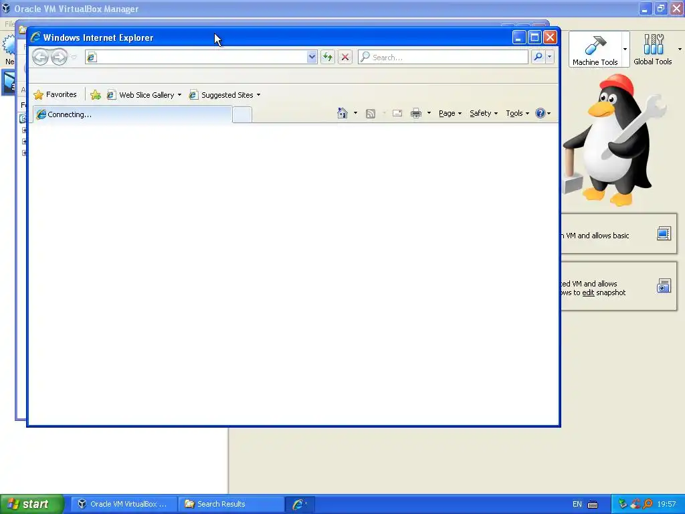
Task: Click the keyboard icon in the language bar
Action: (x=593, y=505)
